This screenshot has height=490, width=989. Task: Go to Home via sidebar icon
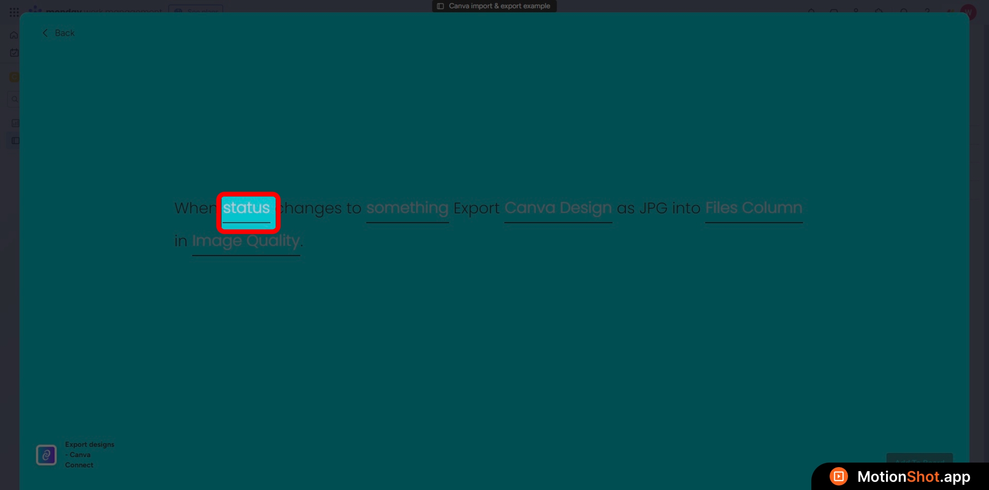tap(14, 35)
